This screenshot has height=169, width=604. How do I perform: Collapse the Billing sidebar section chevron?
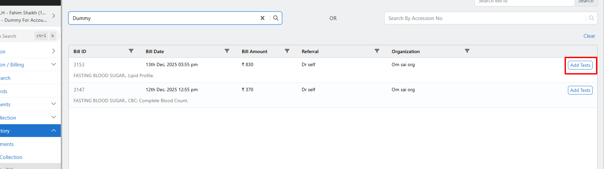coord(53,64)
